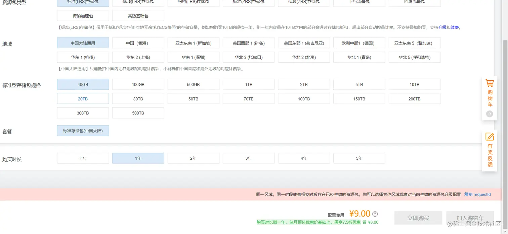Set purchase duration to 2年
Viewport: 508px width, 234px height.
click(194, 158)
